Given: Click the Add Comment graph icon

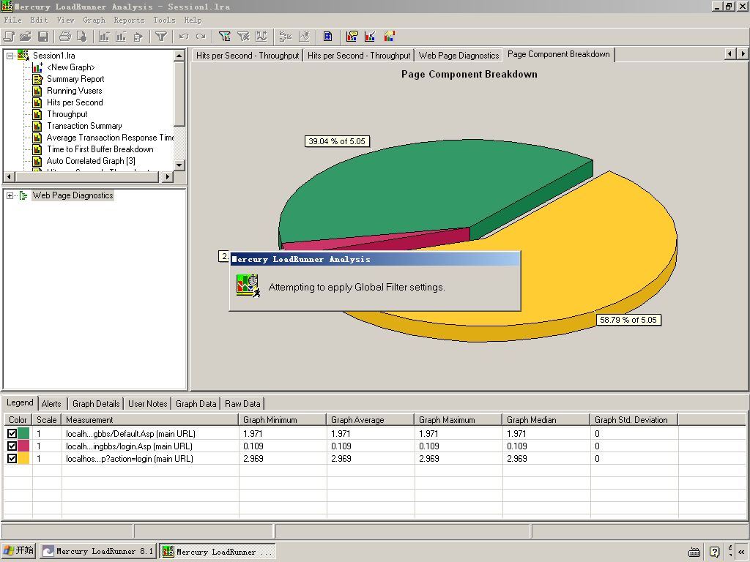Looking at the screenshot, I should click(x=352, y=37).
